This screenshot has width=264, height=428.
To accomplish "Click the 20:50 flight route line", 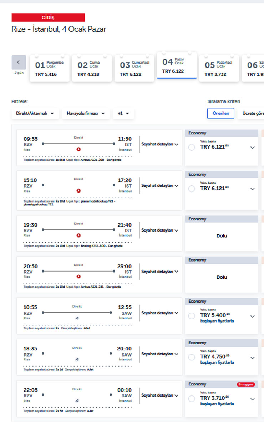I will [x=78, y=271].
